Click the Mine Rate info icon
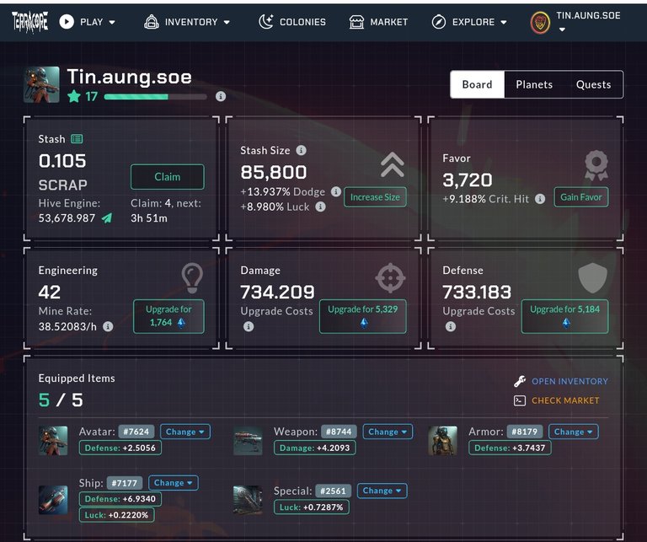 pyautogui.click(x=108, y=326)
